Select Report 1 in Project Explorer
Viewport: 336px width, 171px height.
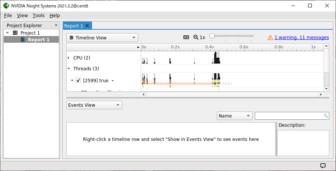(x=39, y=39)
